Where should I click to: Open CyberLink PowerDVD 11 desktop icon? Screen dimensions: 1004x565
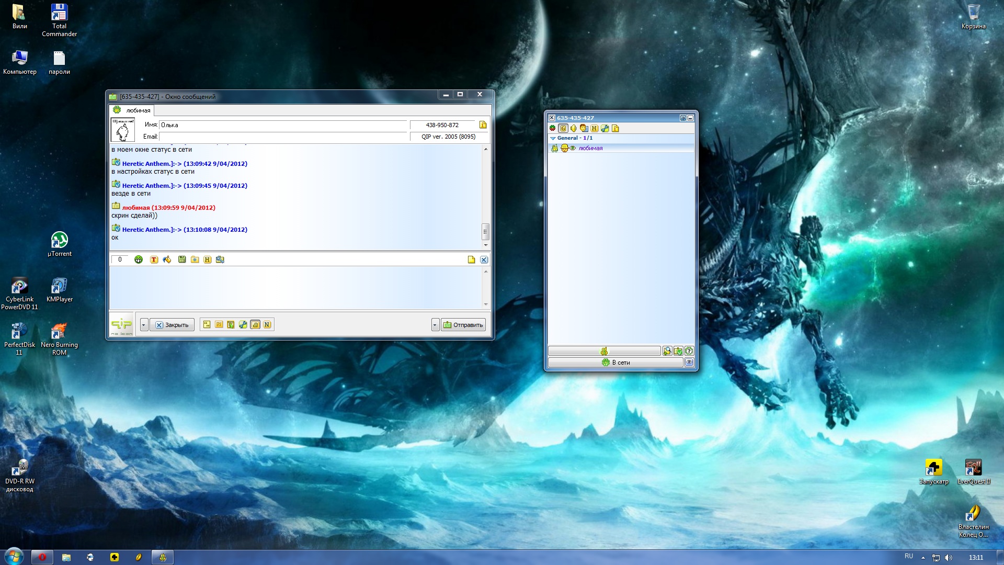[19, 293]
